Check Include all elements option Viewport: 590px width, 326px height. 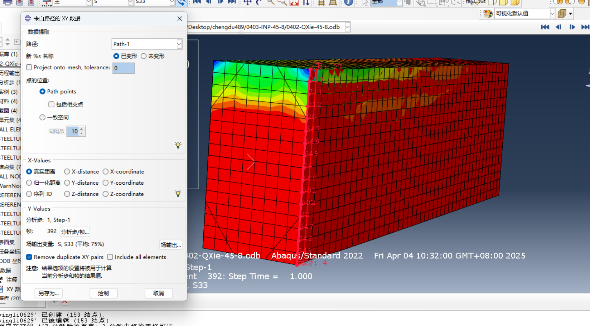110,257
